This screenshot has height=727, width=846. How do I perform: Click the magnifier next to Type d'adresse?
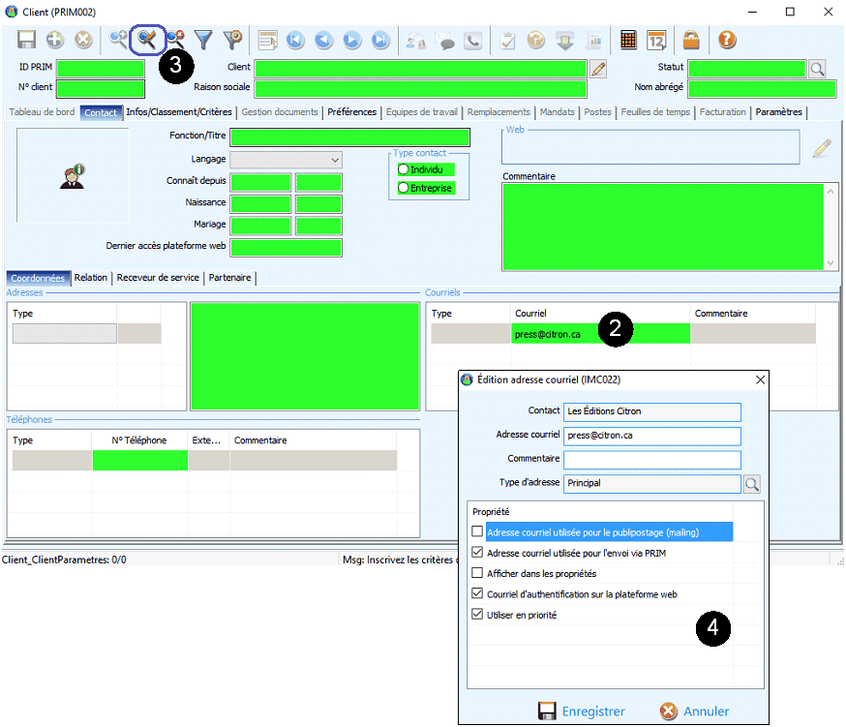(752, 483)
